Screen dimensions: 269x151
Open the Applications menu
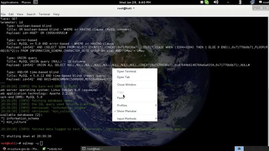(9, 2)
